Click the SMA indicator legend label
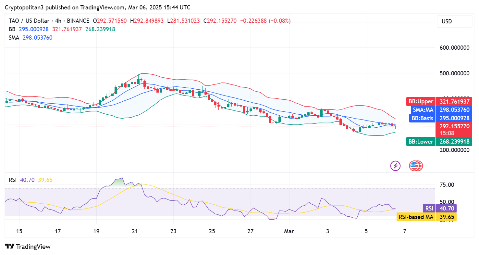The image size is (479, 255). [14, 38]
